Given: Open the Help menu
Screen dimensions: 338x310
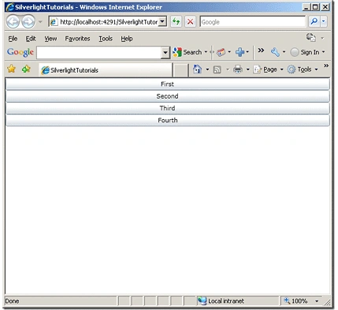Looking at the screenshot, I should [127, 39].
